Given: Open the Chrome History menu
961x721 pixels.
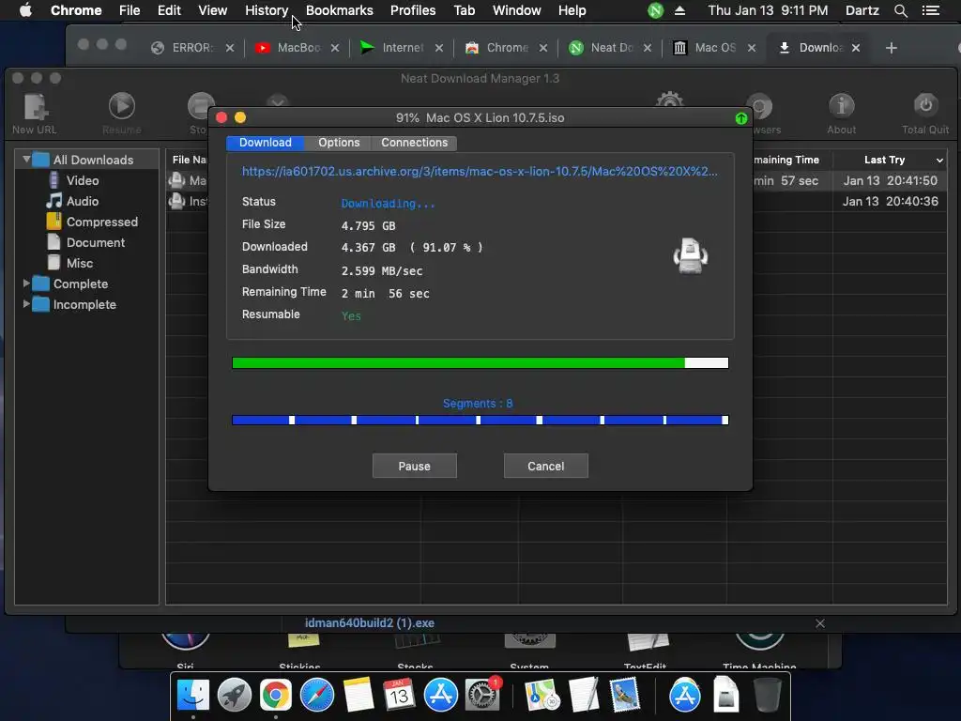Looking at the screenshot, I should pos(267,10).
